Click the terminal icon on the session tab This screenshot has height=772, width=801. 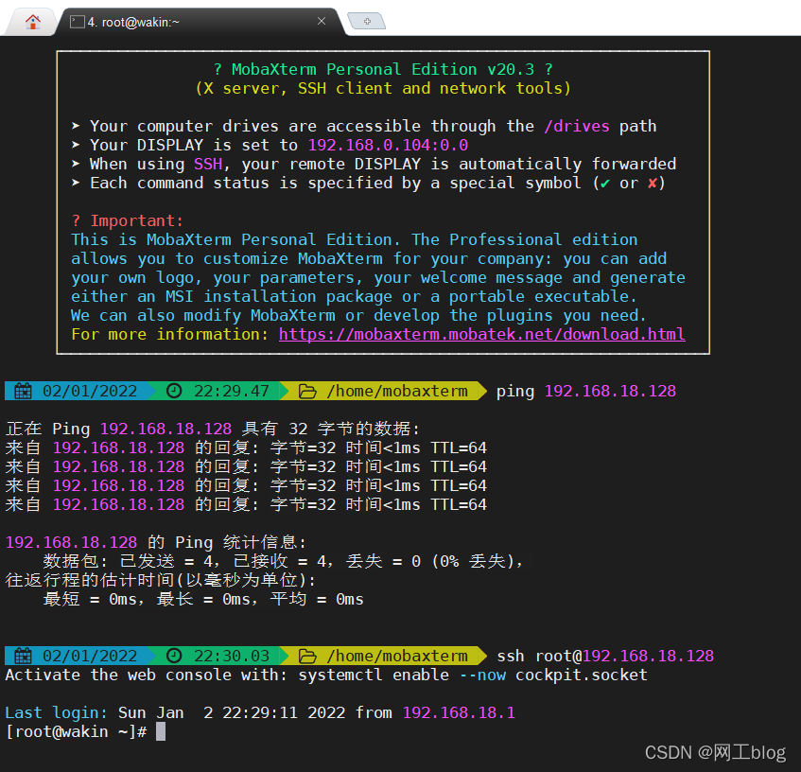pos(78,22)
